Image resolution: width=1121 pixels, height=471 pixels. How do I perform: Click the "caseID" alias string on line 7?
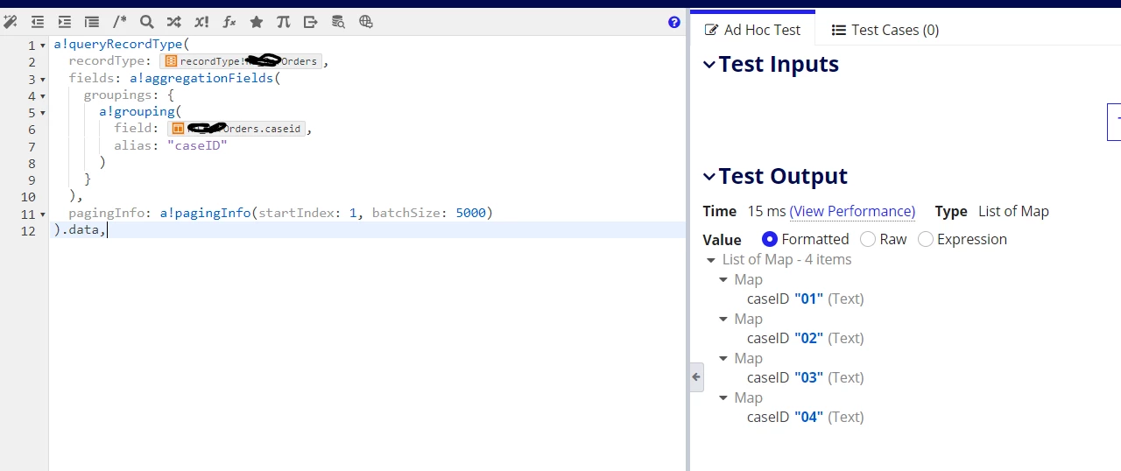click(196, 145)
